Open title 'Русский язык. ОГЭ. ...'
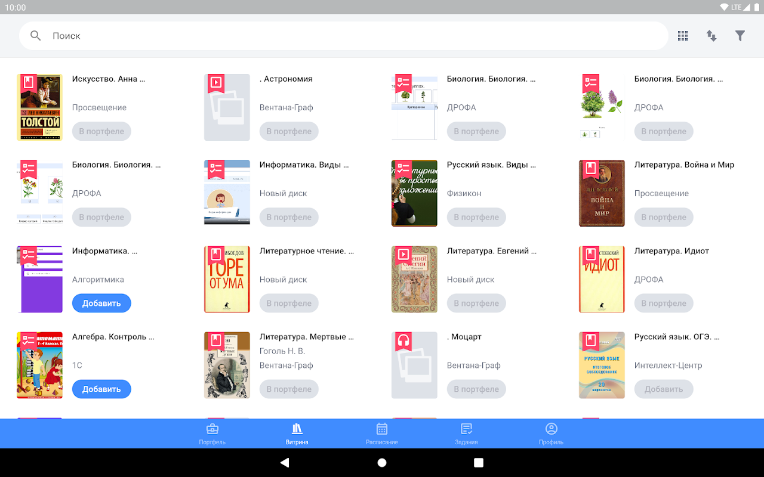Screen dimensions: 764x477 tap(677, 337)
